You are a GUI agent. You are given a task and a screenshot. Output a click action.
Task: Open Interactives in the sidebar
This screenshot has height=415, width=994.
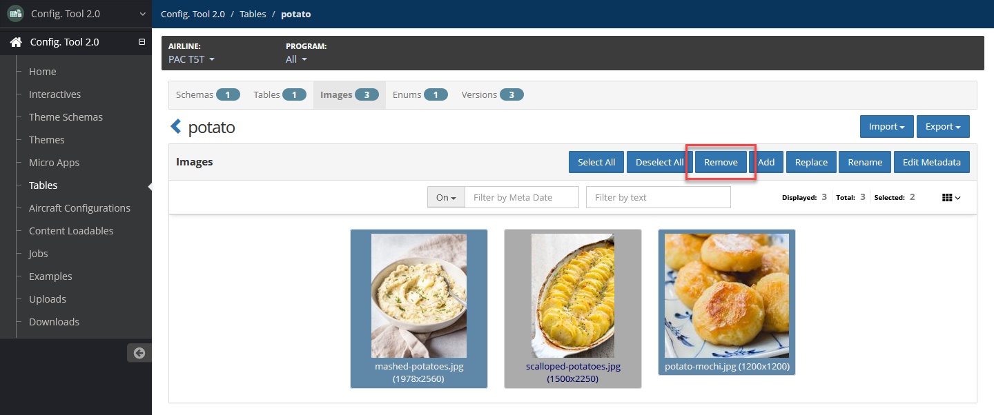point(55,94)
